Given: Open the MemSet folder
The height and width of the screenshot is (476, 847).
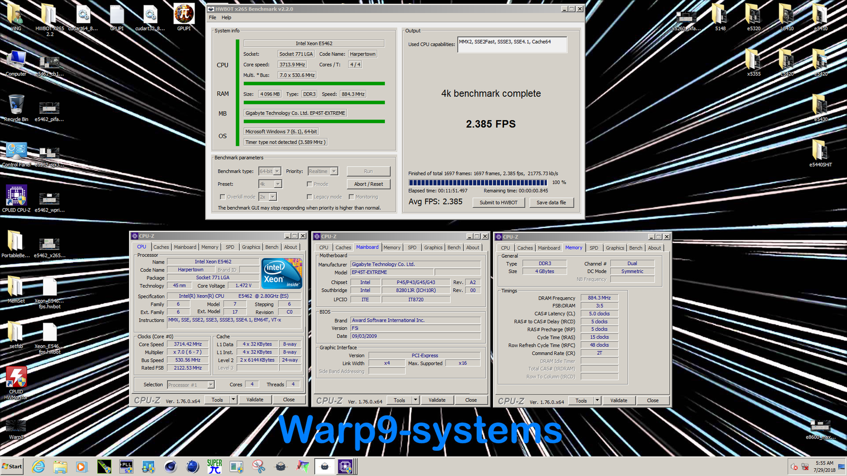Looking at the screenshot, I should point(16,289).
